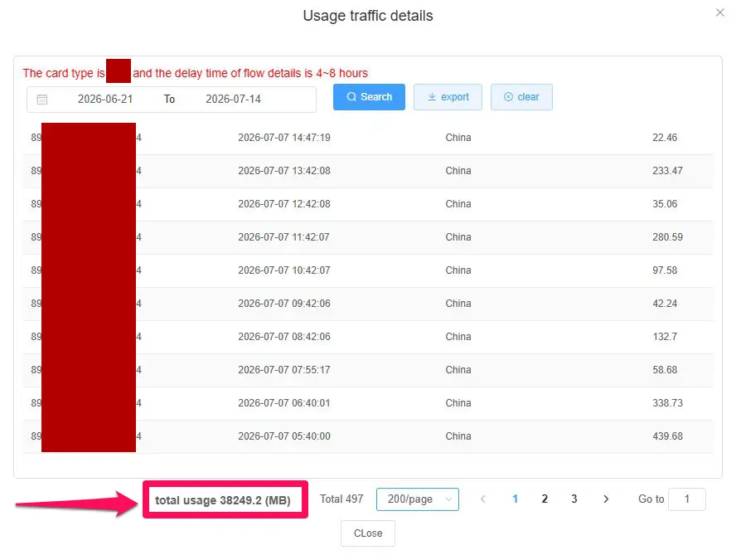736x555 pixels.
Task: Select current page 1 in pagination
Action: click(515, 499)
